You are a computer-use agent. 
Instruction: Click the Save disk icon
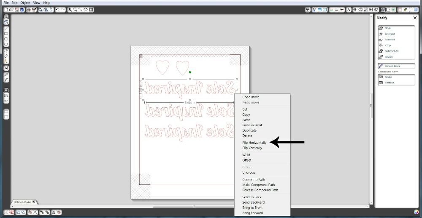[16, 9]
